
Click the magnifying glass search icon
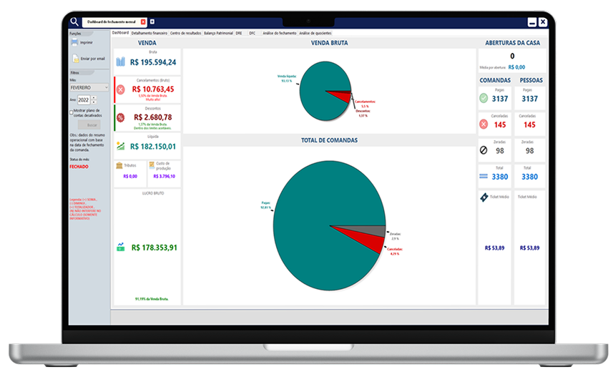click(74, 21)
